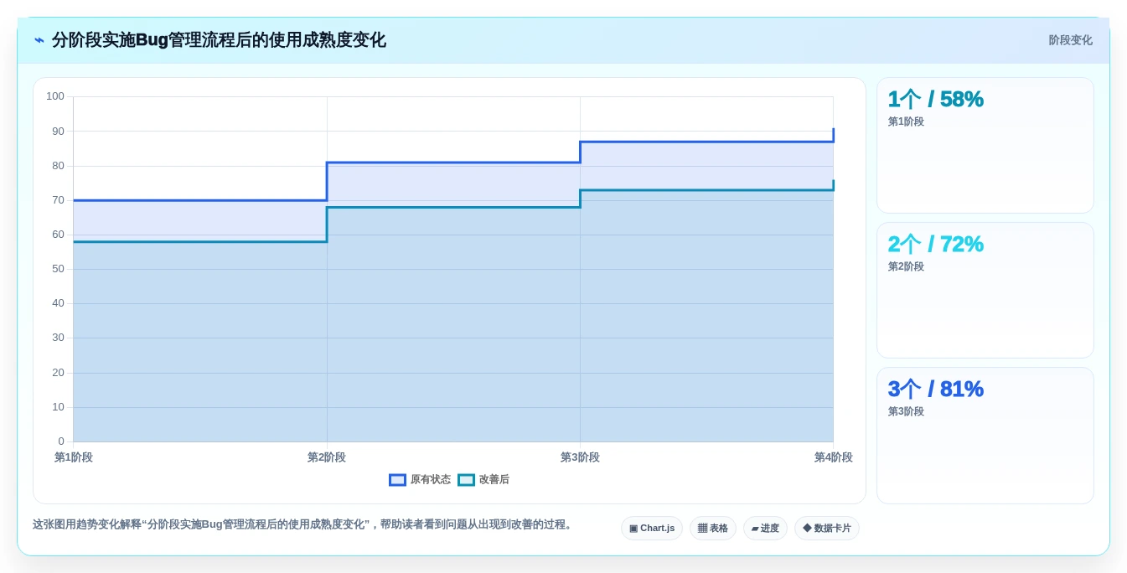Click the chart title heading text
Screen dimensions: 1127x573
(219, 40)
